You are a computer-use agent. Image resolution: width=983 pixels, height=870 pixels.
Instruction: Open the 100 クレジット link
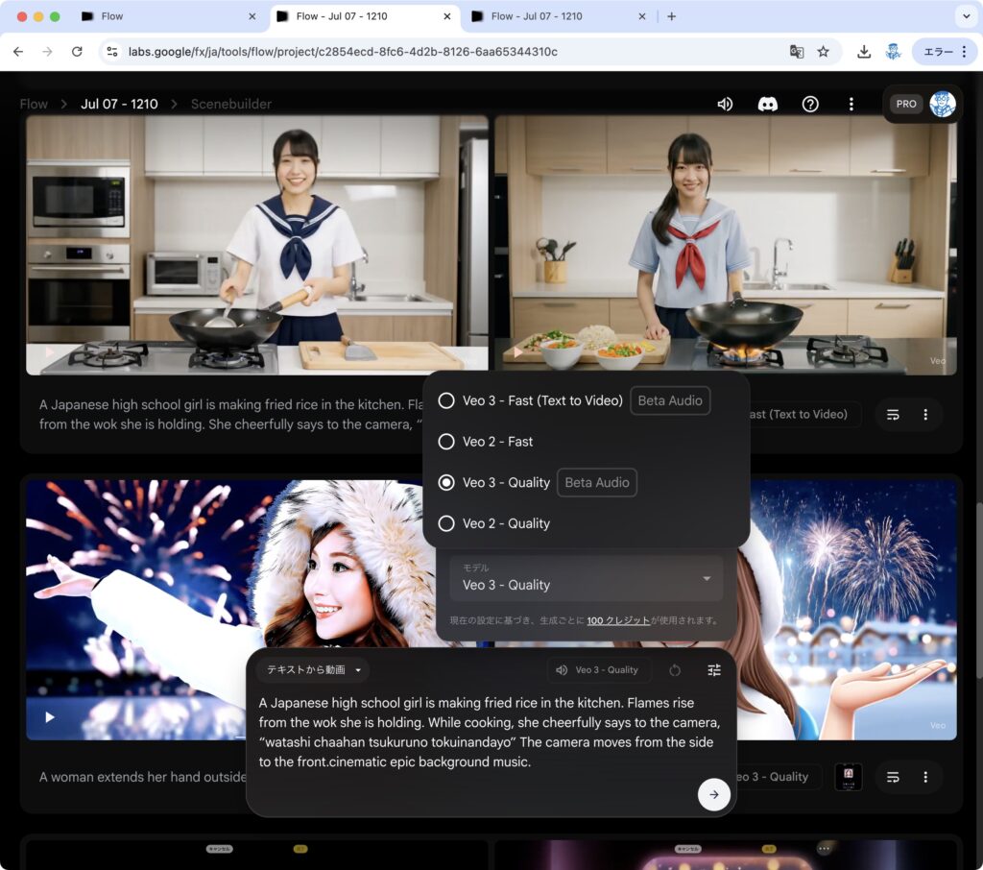point(618,620)
